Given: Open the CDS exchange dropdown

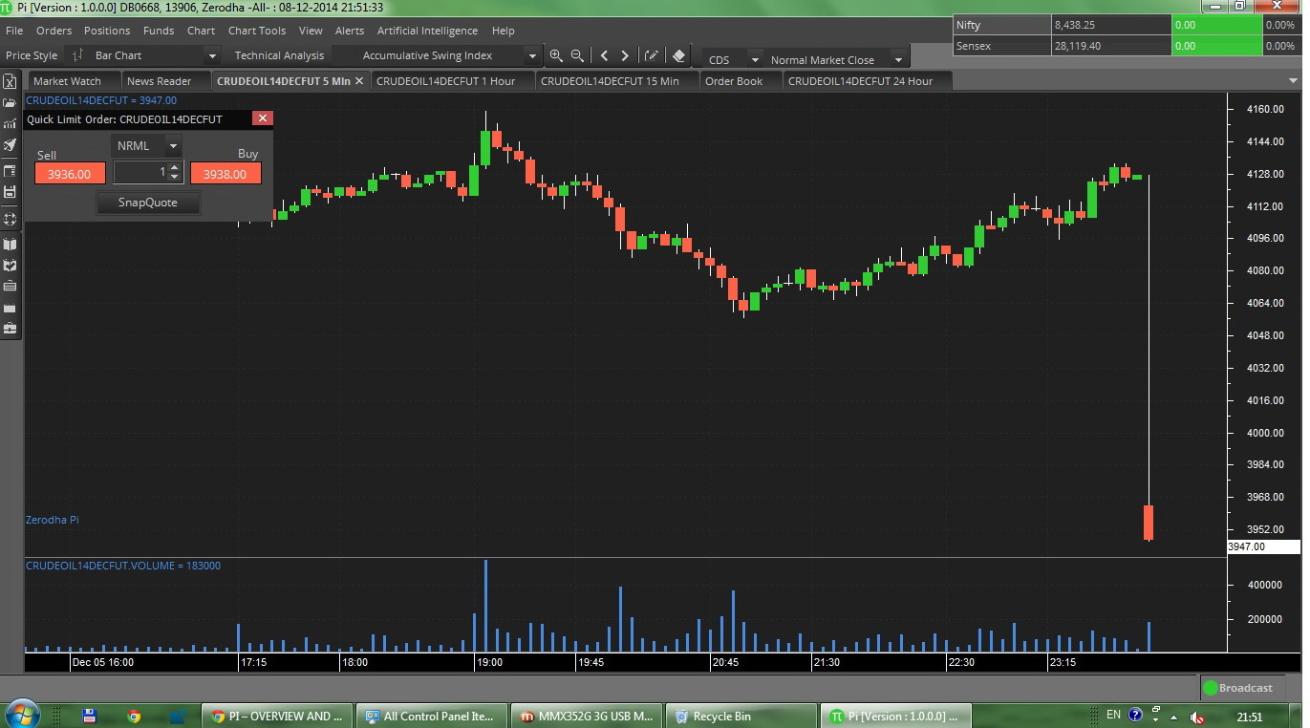Looking at the screenshot, I should (755, 60).
